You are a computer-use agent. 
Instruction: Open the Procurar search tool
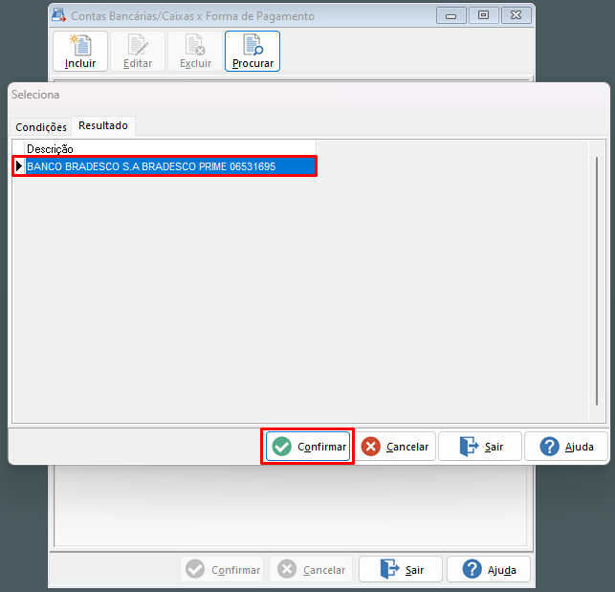tap(253, 52)
